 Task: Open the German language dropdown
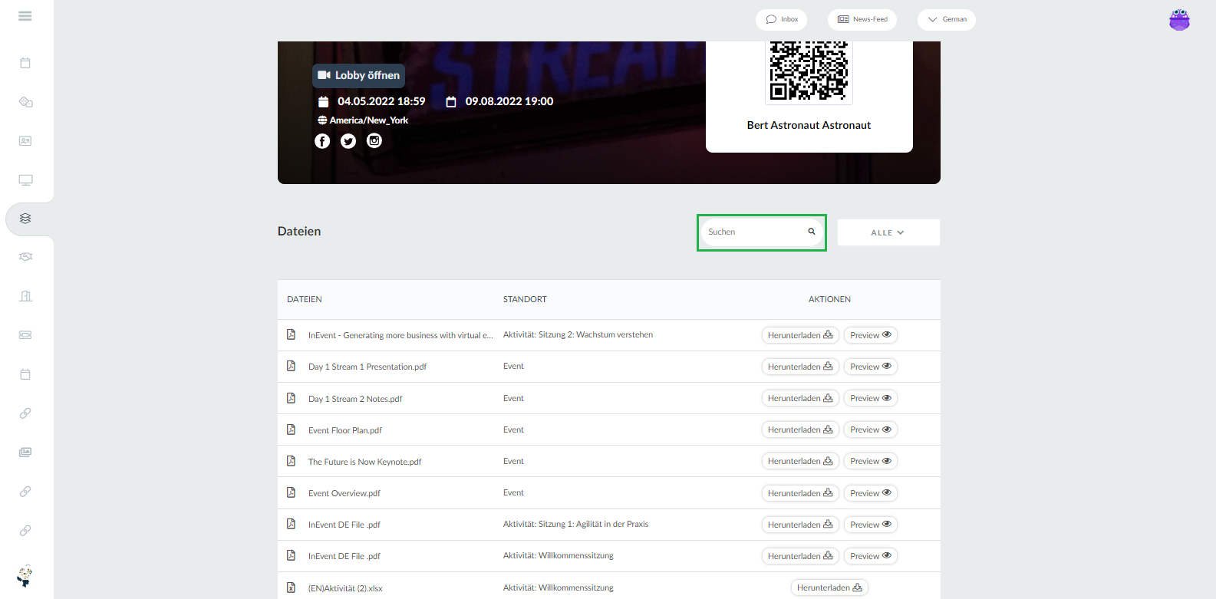tap(947, 20)
